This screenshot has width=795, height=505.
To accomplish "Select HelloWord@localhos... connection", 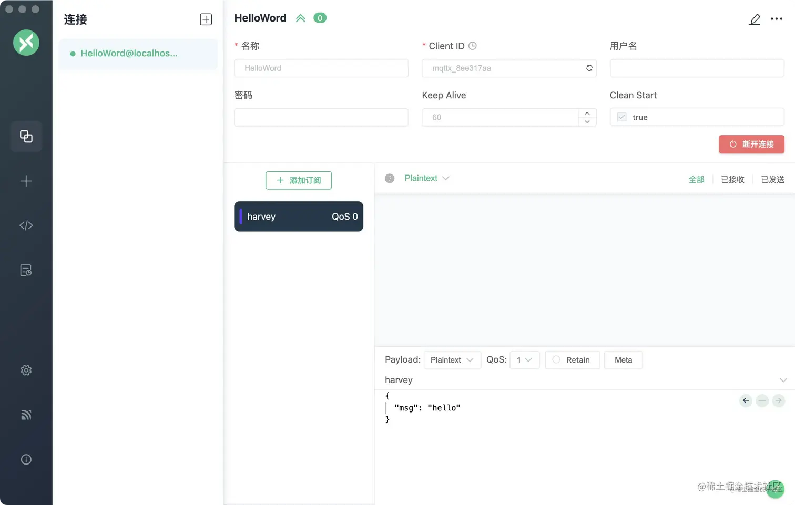I will (138, 54).
